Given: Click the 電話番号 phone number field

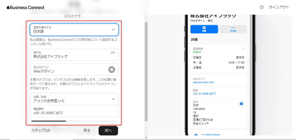Looking at the screenshot, I should click(74, 111).
